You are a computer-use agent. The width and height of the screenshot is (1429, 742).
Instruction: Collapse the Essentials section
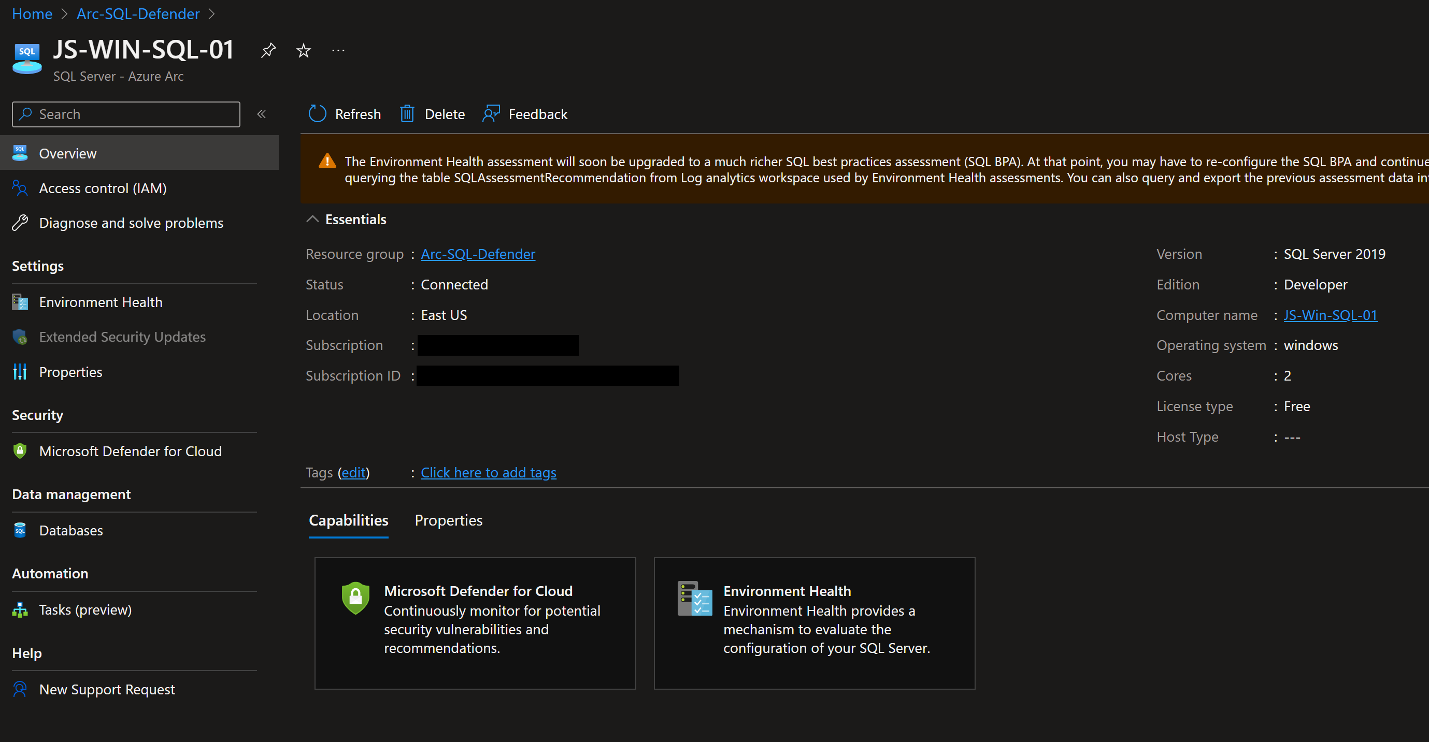313,219
